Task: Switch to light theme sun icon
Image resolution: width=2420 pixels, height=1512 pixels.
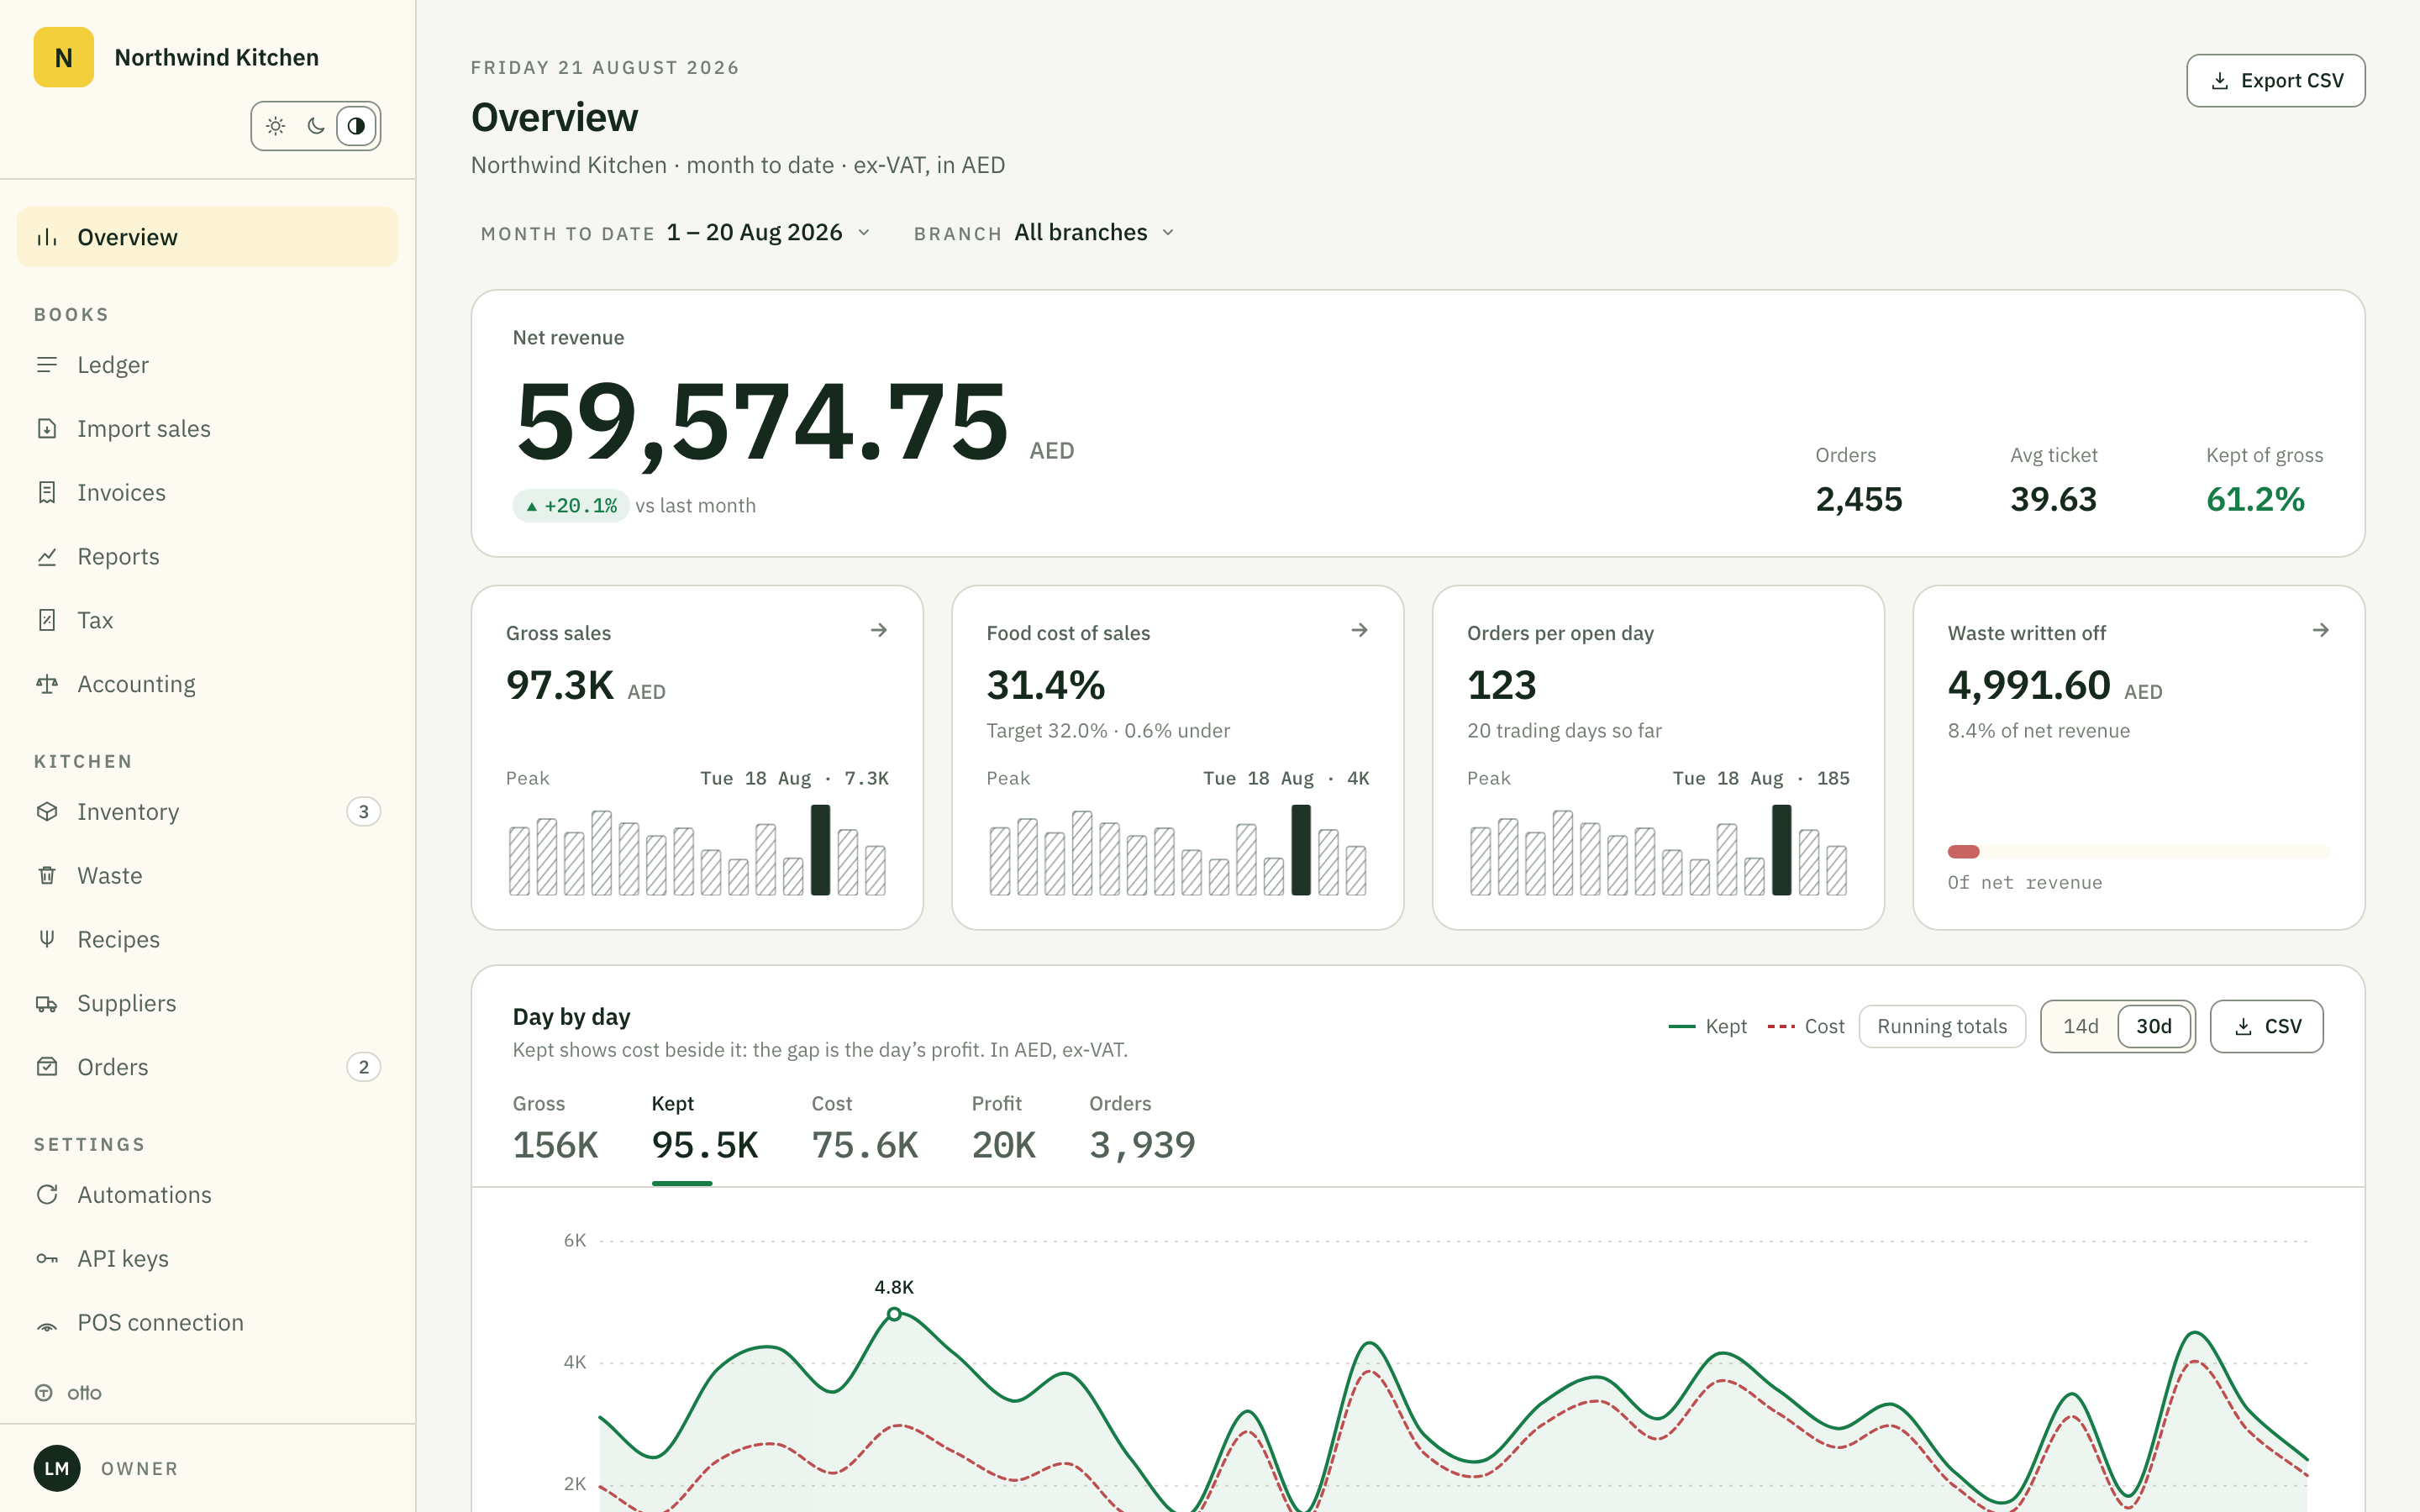Action: [276, 126]
